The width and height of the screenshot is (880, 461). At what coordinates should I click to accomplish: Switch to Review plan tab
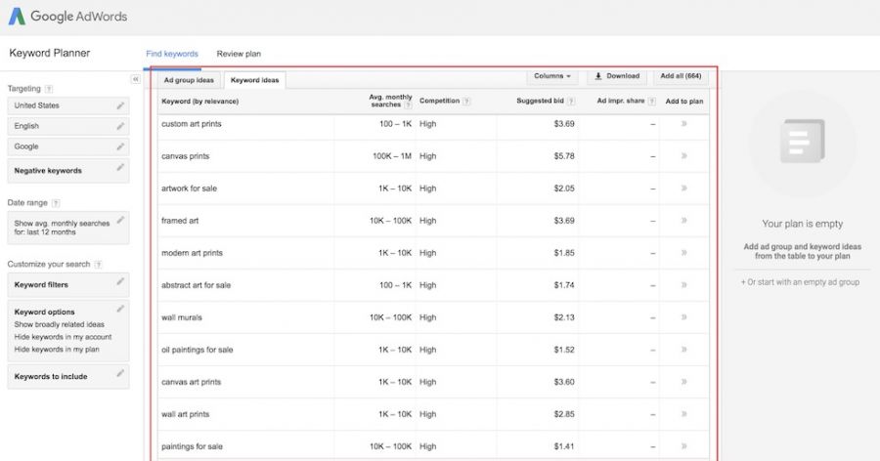(x=239, y=54)
